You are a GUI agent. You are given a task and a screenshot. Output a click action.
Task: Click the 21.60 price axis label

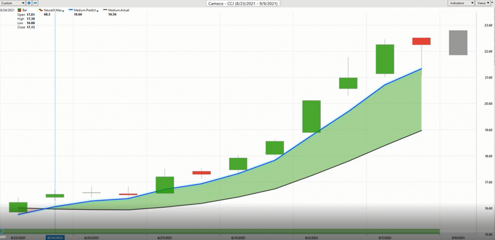click(487, 78)
